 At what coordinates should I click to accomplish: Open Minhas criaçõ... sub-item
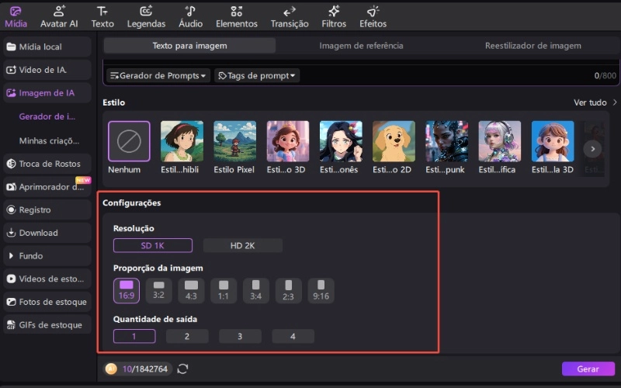click(49, 140)
